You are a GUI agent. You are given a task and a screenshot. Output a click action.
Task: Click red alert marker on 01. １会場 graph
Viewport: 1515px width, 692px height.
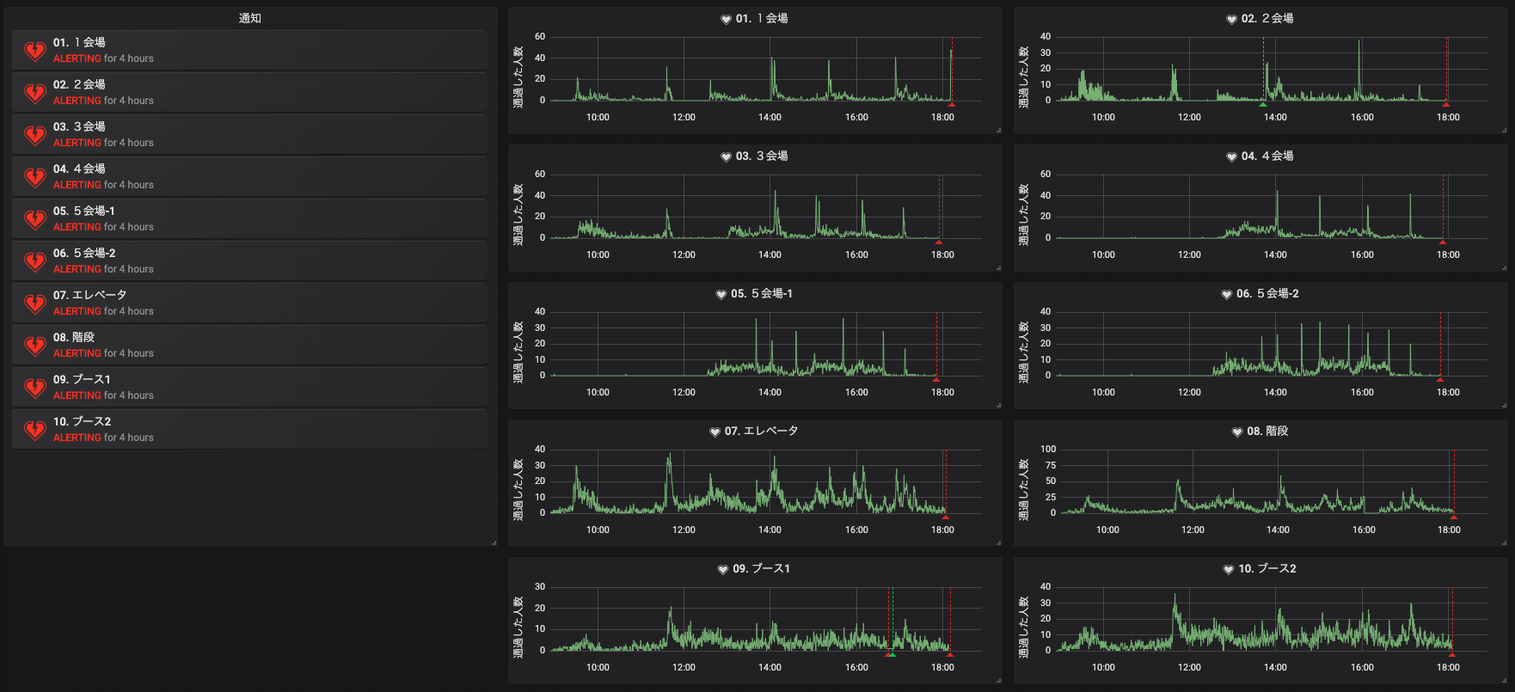[x=951, y=104]
